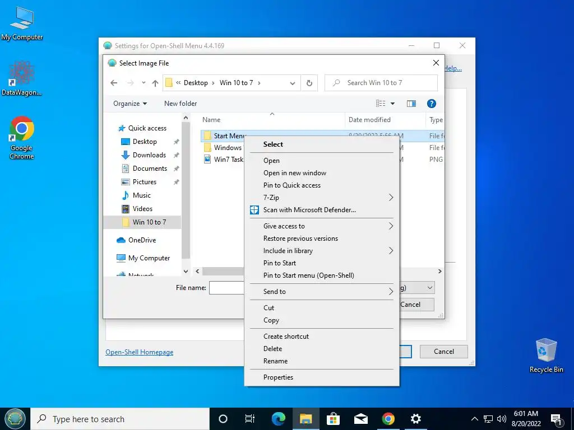Choose Copy in context menu
The width and height of the screenshot is (574, 430).
(x=321, y=320)
